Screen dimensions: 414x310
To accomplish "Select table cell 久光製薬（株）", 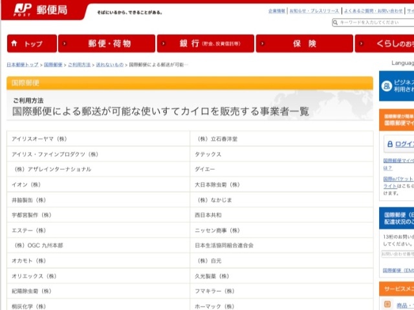I will pyautogui.click(x=281, y=276).
